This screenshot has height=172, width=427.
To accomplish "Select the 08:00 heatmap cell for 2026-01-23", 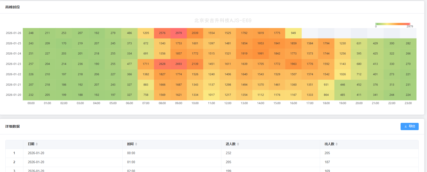I will pyautogui.click(x=162, y=64).
